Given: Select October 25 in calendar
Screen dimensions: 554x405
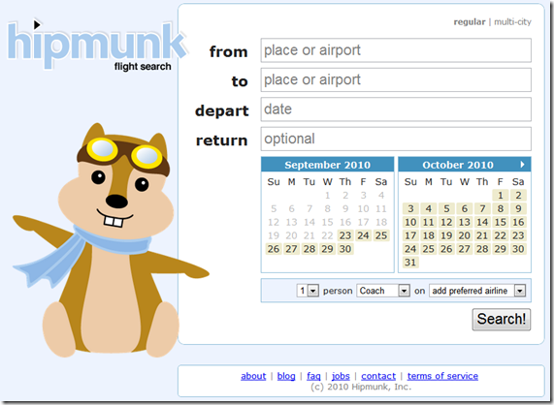Looking at the screenshot, I should point(429,249).
